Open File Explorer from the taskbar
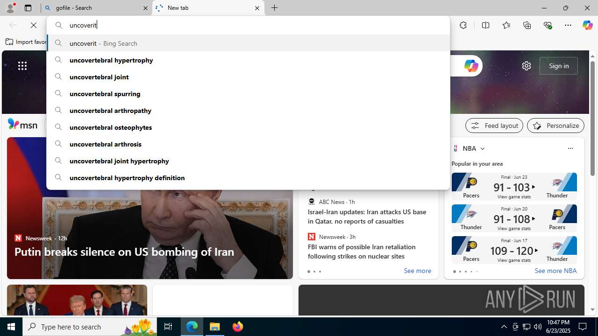The width and height of the screenshot is (598, 336). (x=215, y=327)
